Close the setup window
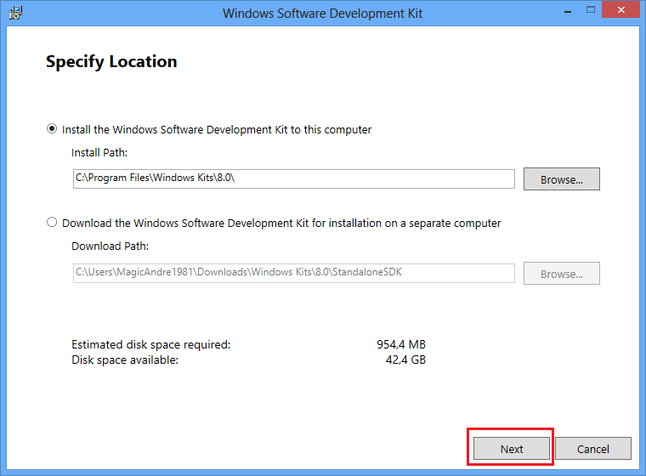This screenshot has width=646, height=476. pos(620,9)
